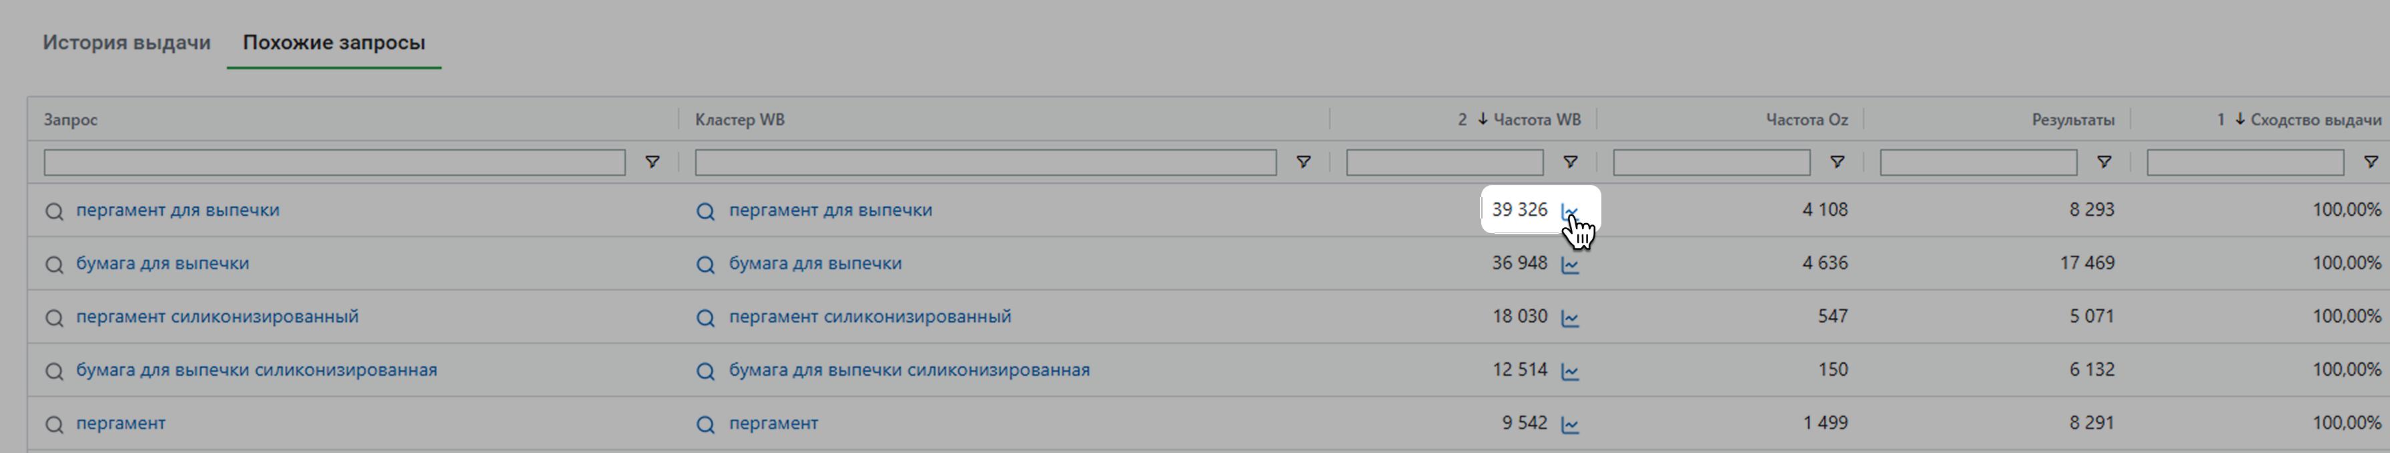Select the Похожие запросы tab
The image size is (2390, 453).
click(334, 43)
